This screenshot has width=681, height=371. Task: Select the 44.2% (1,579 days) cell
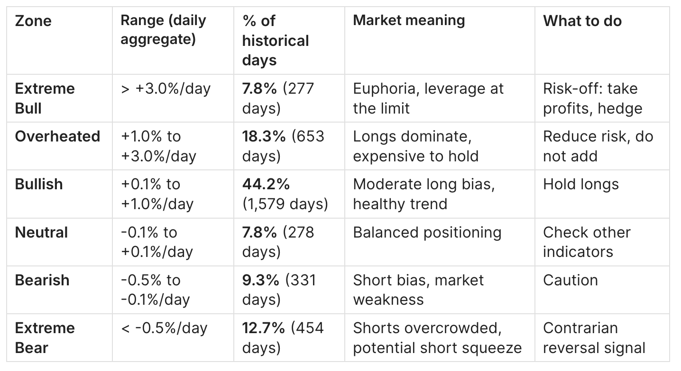pyautogui.click(x=285, y=194)
